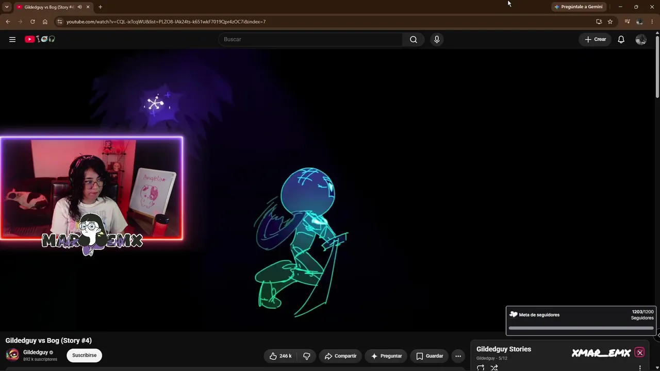Close the Gildedguy vs Bog tab

[88, 7]
